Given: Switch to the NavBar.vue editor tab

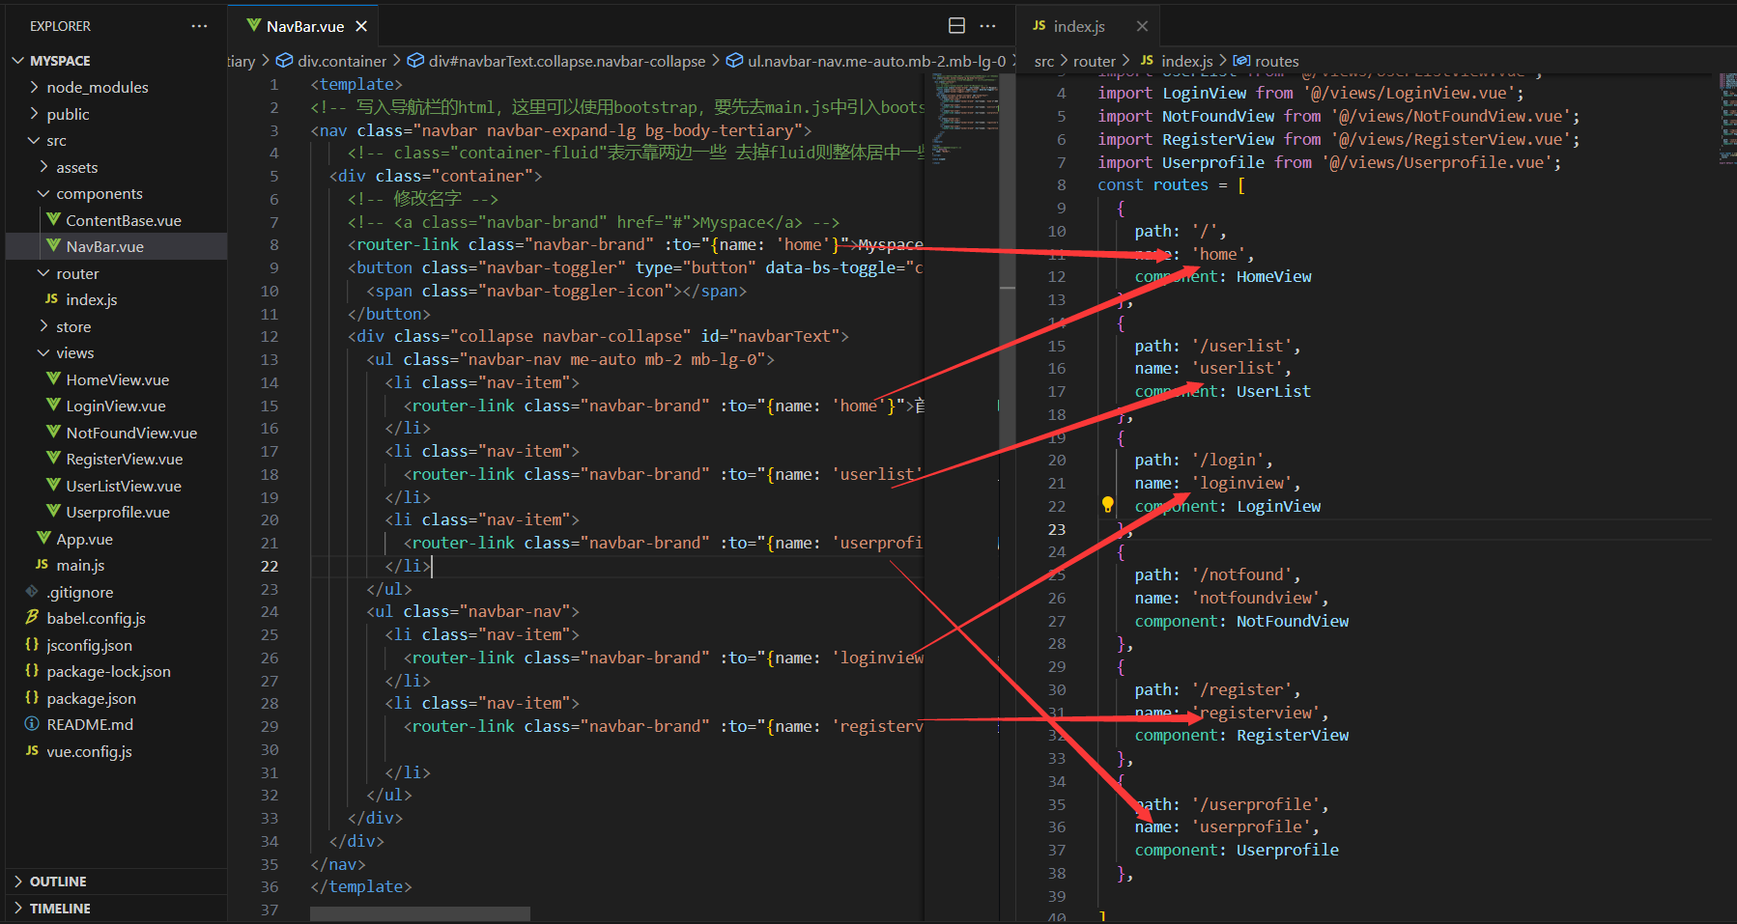Looking at the screenshot, I should (302, 26).
